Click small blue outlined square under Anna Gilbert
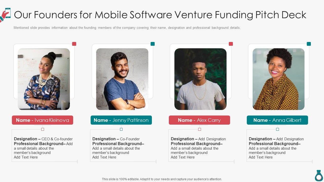Image resolution: width=324 pixels, height=182 pixels. click(277, 129)
